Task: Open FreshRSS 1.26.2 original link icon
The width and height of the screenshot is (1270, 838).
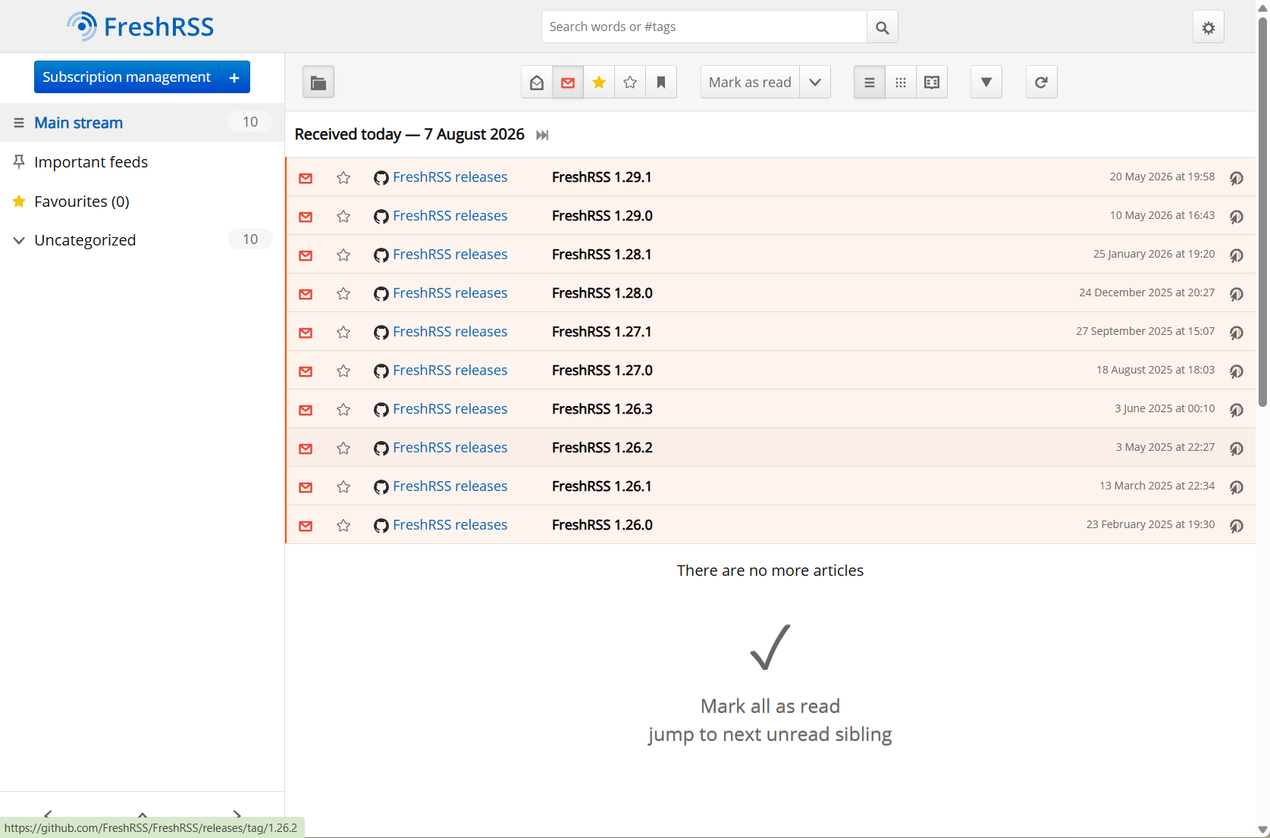Action: coord(1236,448)
